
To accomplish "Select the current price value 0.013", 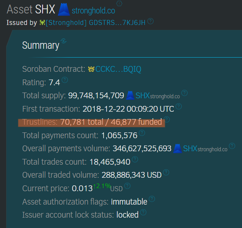I will coord(82,188).
